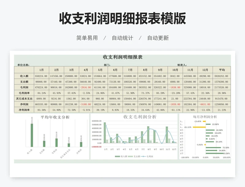
Task: Click the average other cost 915470.00
Action: click(x=221, y=99)
